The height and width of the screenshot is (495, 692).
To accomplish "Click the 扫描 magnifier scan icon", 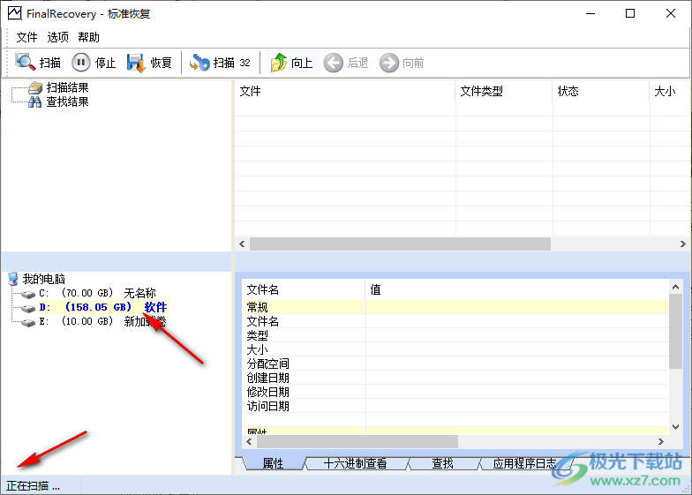I will pyautogui.click(x=25, y=62).
